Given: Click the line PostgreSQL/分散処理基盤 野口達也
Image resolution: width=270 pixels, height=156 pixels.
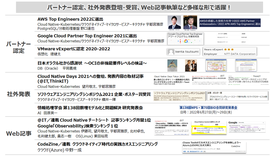Looking at the screenshot, I should (x=66, y=29).
